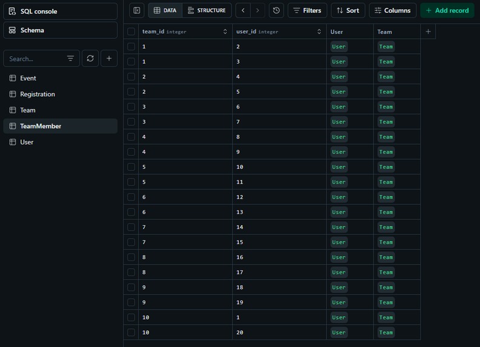Open Team relation for user_id 9
The image size is (480, 347).
click(386, 152)
